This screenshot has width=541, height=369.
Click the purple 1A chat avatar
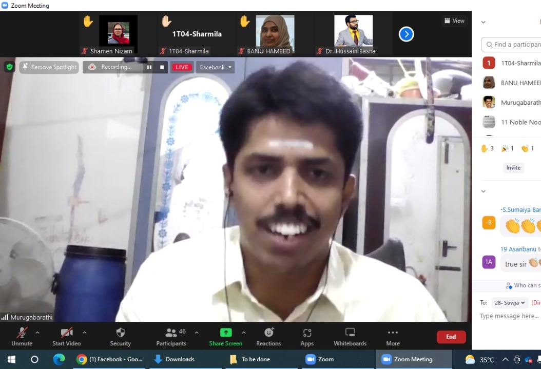[x=489, y=262]
